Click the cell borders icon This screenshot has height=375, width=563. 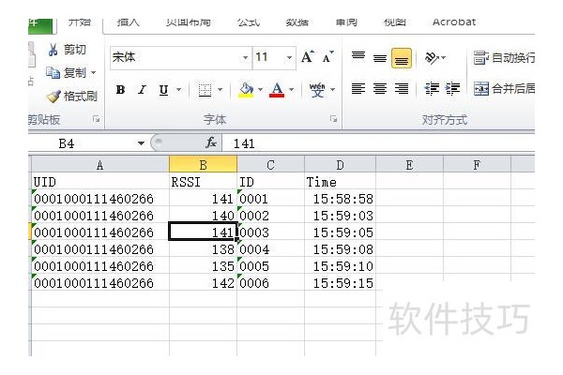(205, 90)
